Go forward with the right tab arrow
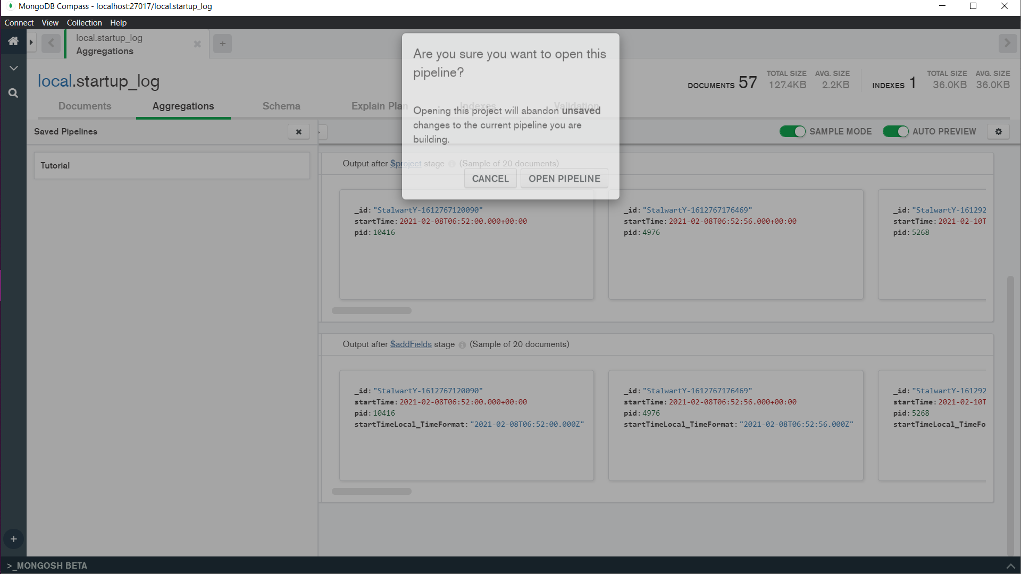The image size is (1021, 574). point(1007,43)
